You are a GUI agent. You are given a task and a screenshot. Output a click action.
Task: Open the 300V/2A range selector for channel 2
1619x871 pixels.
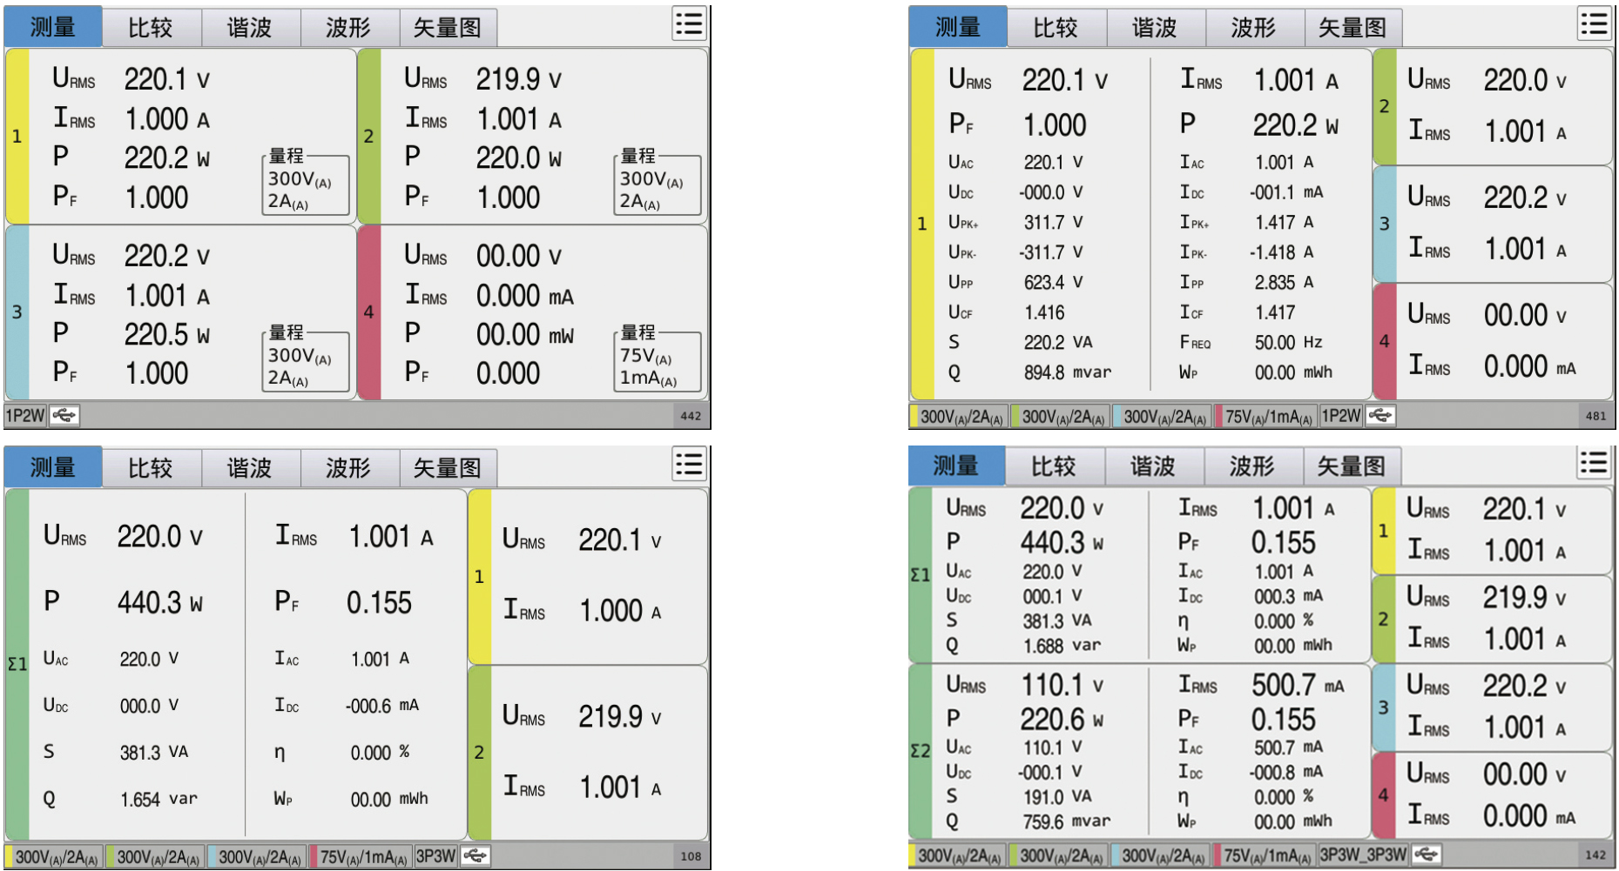pyautogui.click(x=657, y=184)
